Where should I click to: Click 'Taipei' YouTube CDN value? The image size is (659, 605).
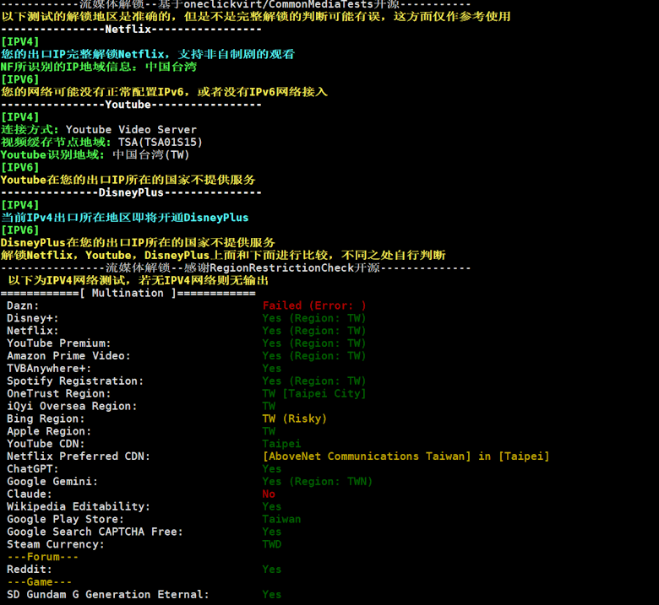pyautogui.click(x=282, y=444)
